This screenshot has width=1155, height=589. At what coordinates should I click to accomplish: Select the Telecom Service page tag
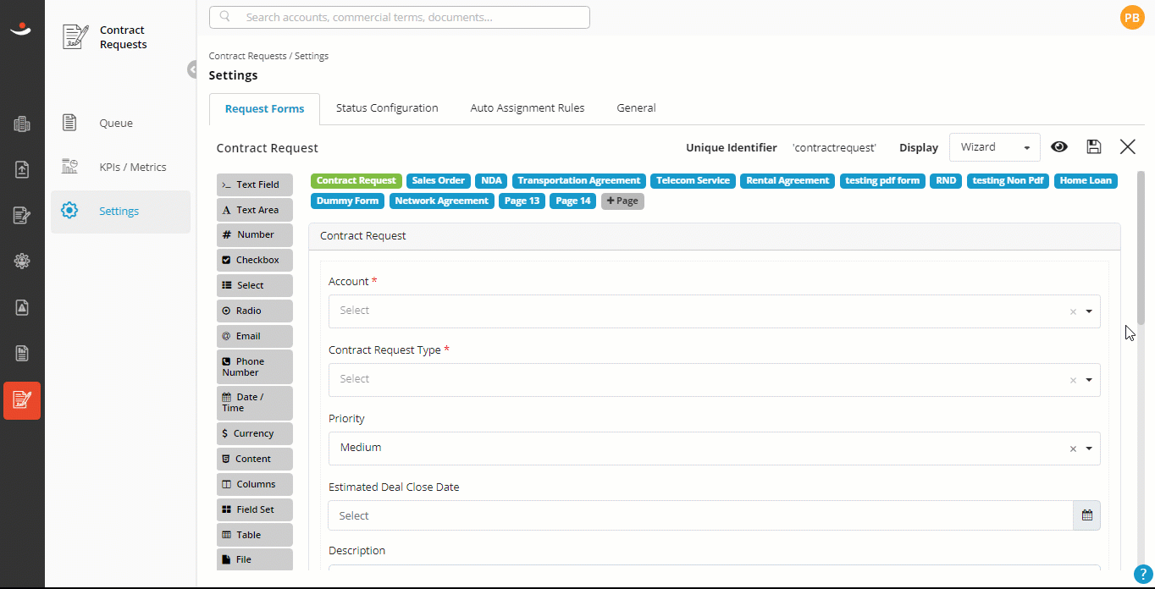[x=694, y=181]
